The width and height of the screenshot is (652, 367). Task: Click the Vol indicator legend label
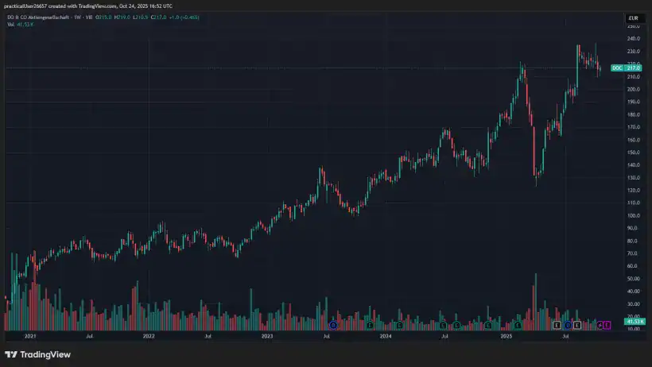tap(11, 25)
